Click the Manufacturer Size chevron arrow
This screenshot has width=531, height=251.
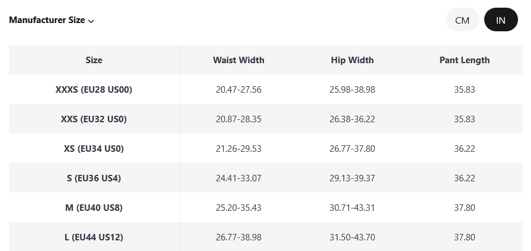[91, 21]
